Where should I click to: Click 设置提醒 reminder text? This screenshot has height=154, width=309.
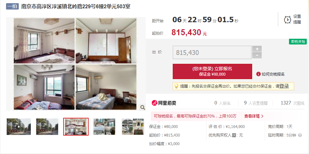coord(297,19)
